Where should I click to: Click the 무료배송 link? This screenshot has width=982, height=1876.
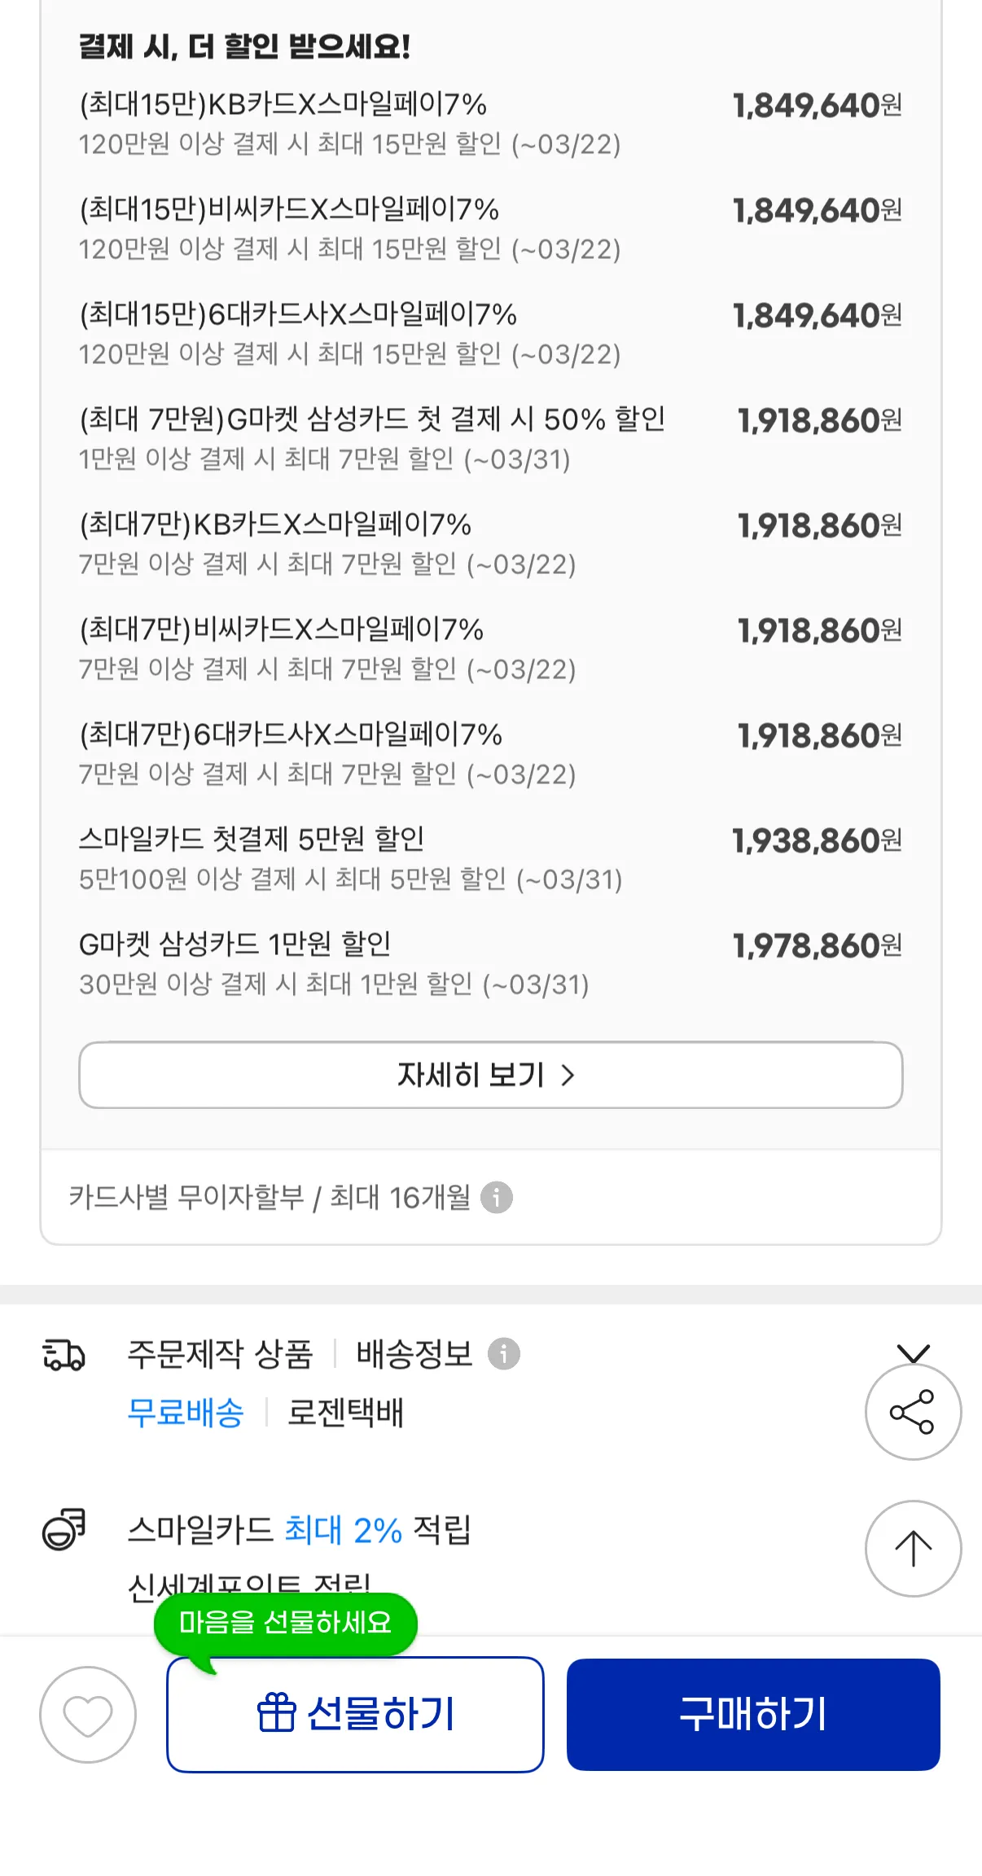[186, 1412]
